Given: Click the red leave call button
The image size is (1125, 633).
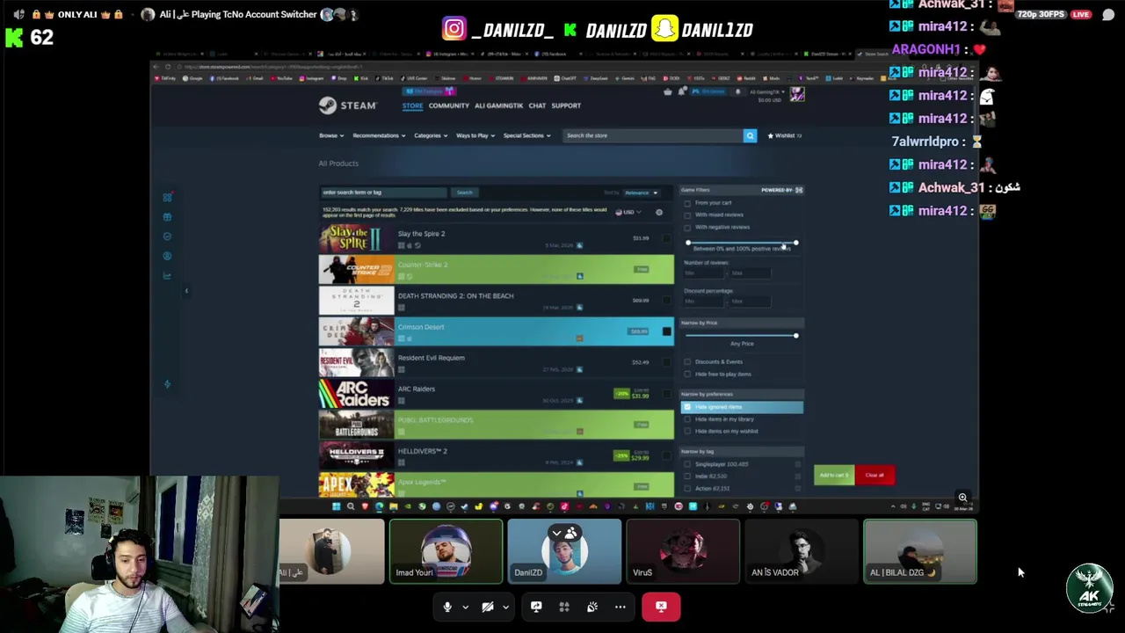Looking at the screenshot, I should 661,607.
